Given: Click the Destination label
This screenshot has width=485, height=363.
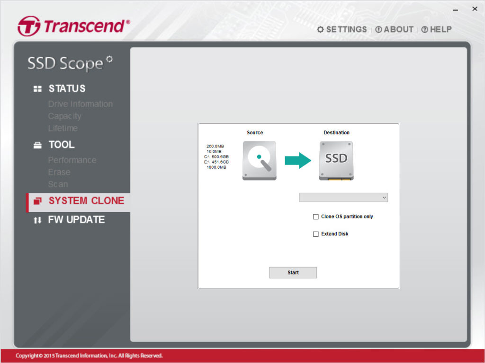Looking at the screenshot, I should 337,132.
